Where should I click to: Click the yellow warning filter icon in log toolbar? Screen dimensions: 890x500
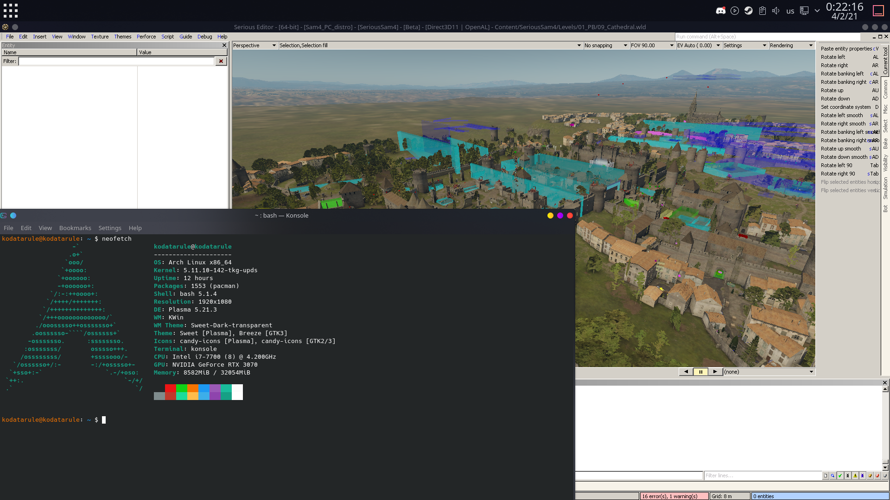[855, 475]
